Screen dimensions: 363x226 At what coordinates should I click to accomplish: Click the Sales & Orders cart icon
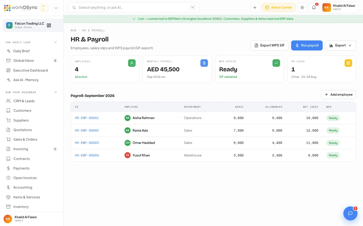pyautogui.click(x=8, y=139)
